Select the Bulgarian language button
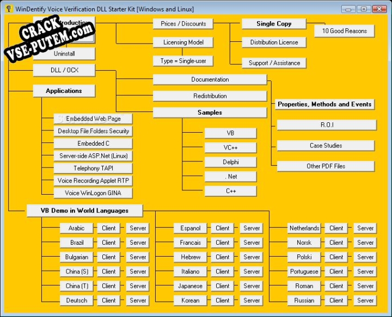The width and height of the screenshot is (392, 317). click(77, 257)
